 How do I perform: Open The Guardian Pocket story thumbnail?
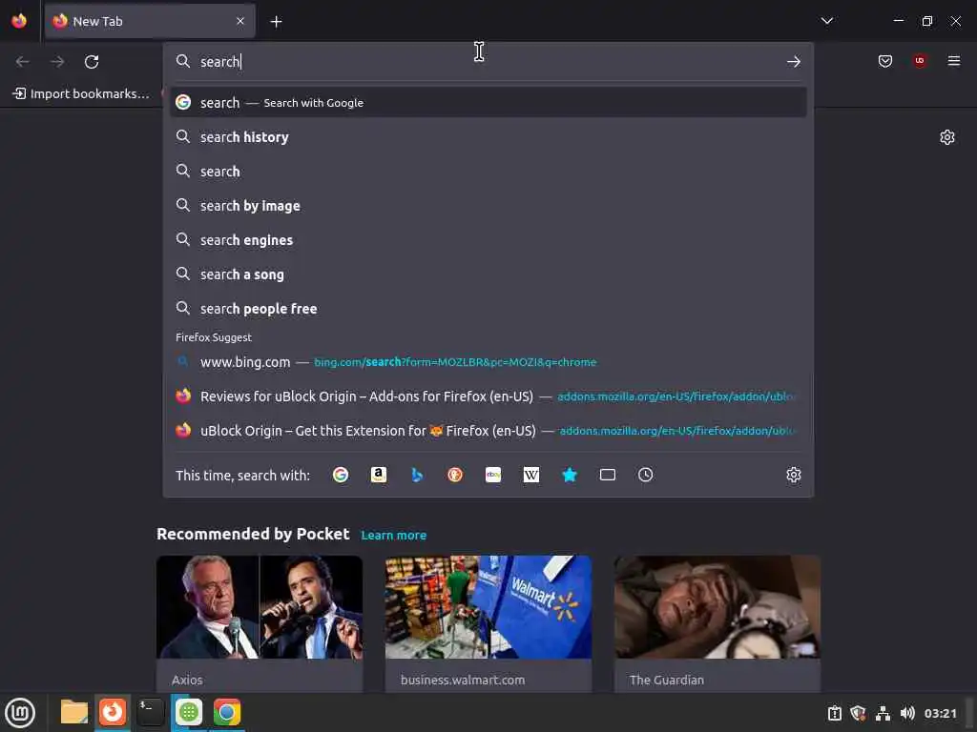coord(717,607)
